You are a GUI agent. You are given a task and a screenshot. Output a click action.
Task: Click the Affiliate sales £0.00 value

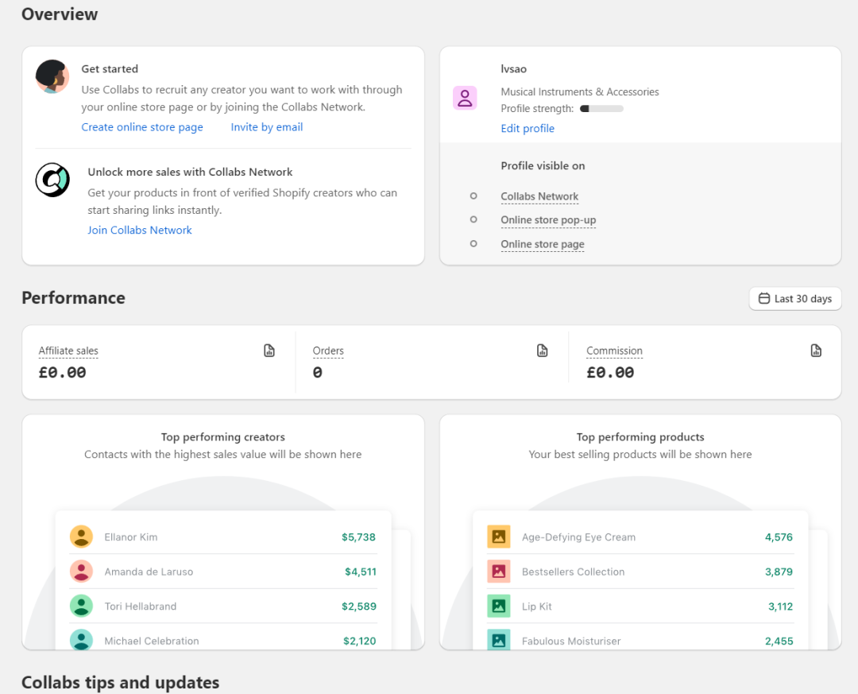[63, 373]
